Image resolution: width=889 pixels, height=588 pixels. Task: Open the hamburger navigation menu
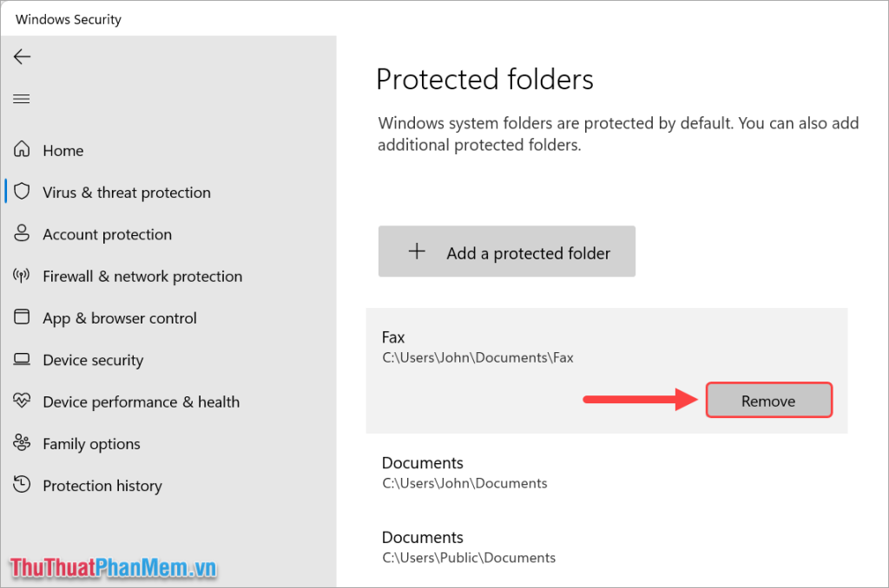(22, 99)
